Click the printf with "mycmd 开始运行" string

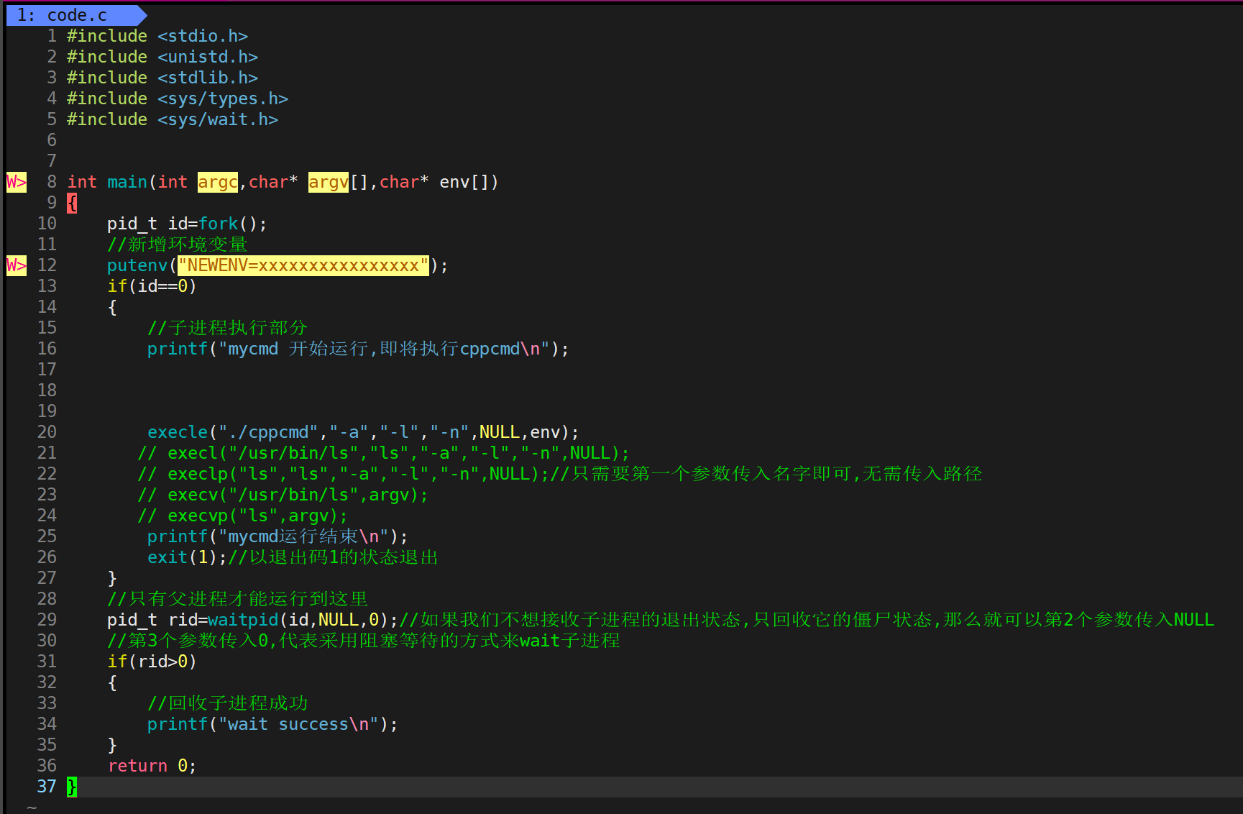tap(358, 349)
